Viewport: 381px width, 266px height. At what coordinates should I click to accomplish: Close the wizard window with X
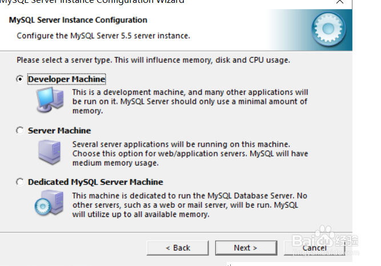[x=340, y=2]
